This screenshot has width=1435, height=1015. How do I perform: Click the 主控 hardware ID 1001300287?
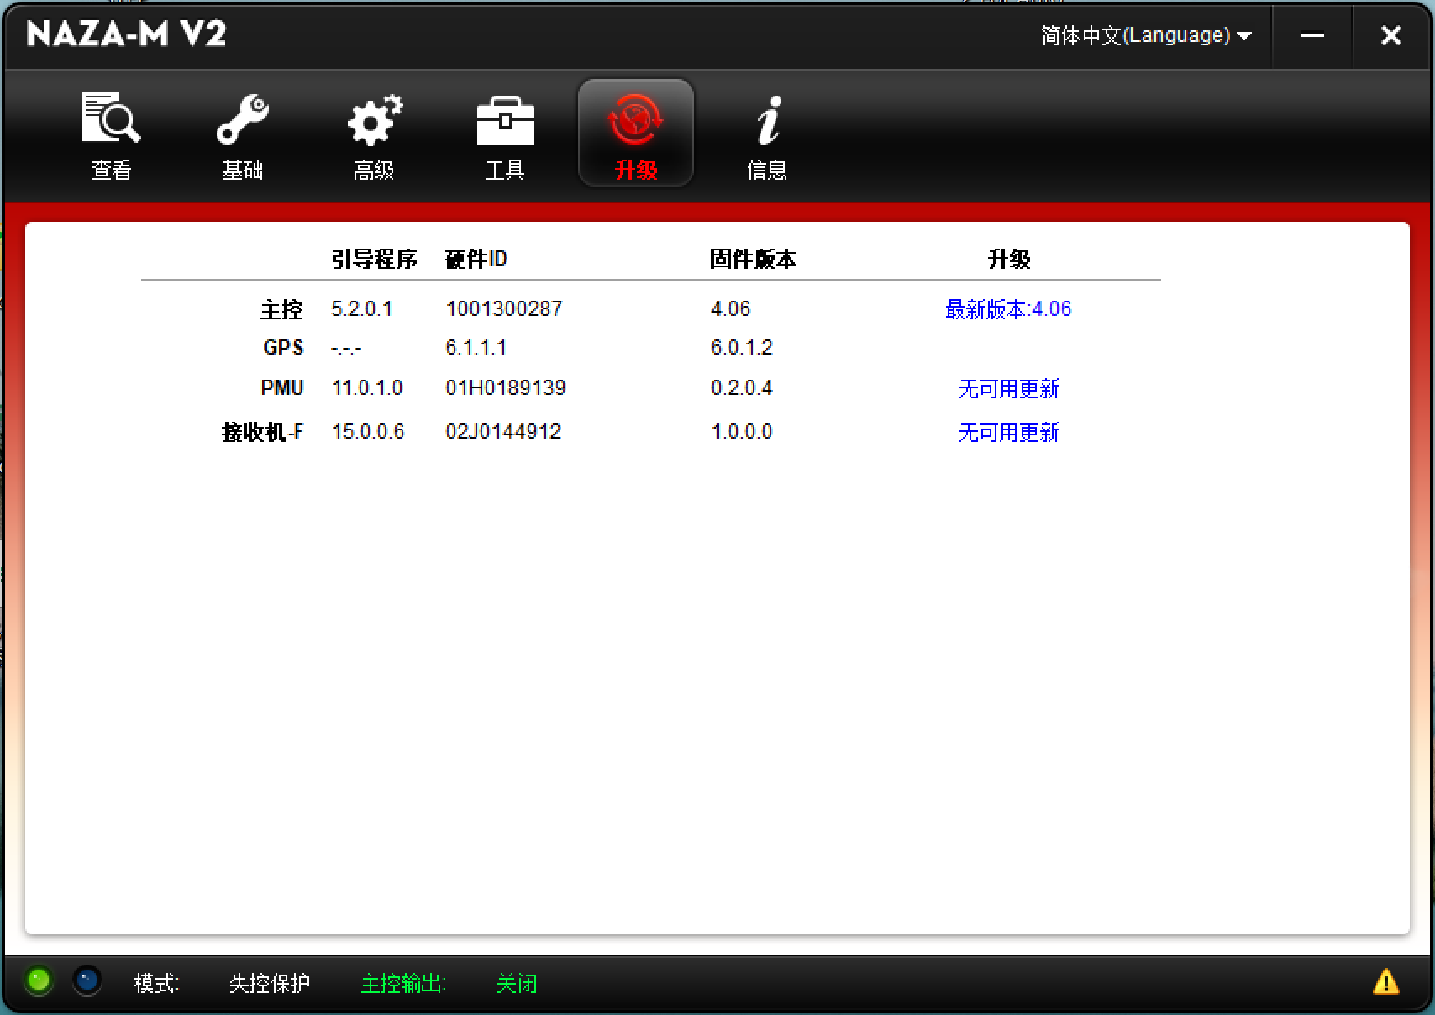(504, 309)
